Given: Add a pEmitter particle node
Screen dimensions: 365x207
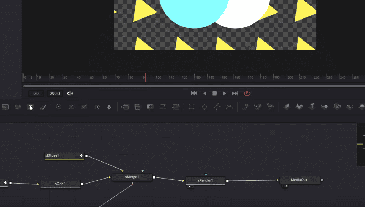Looking at the screenshot, I should coord(245,107).
